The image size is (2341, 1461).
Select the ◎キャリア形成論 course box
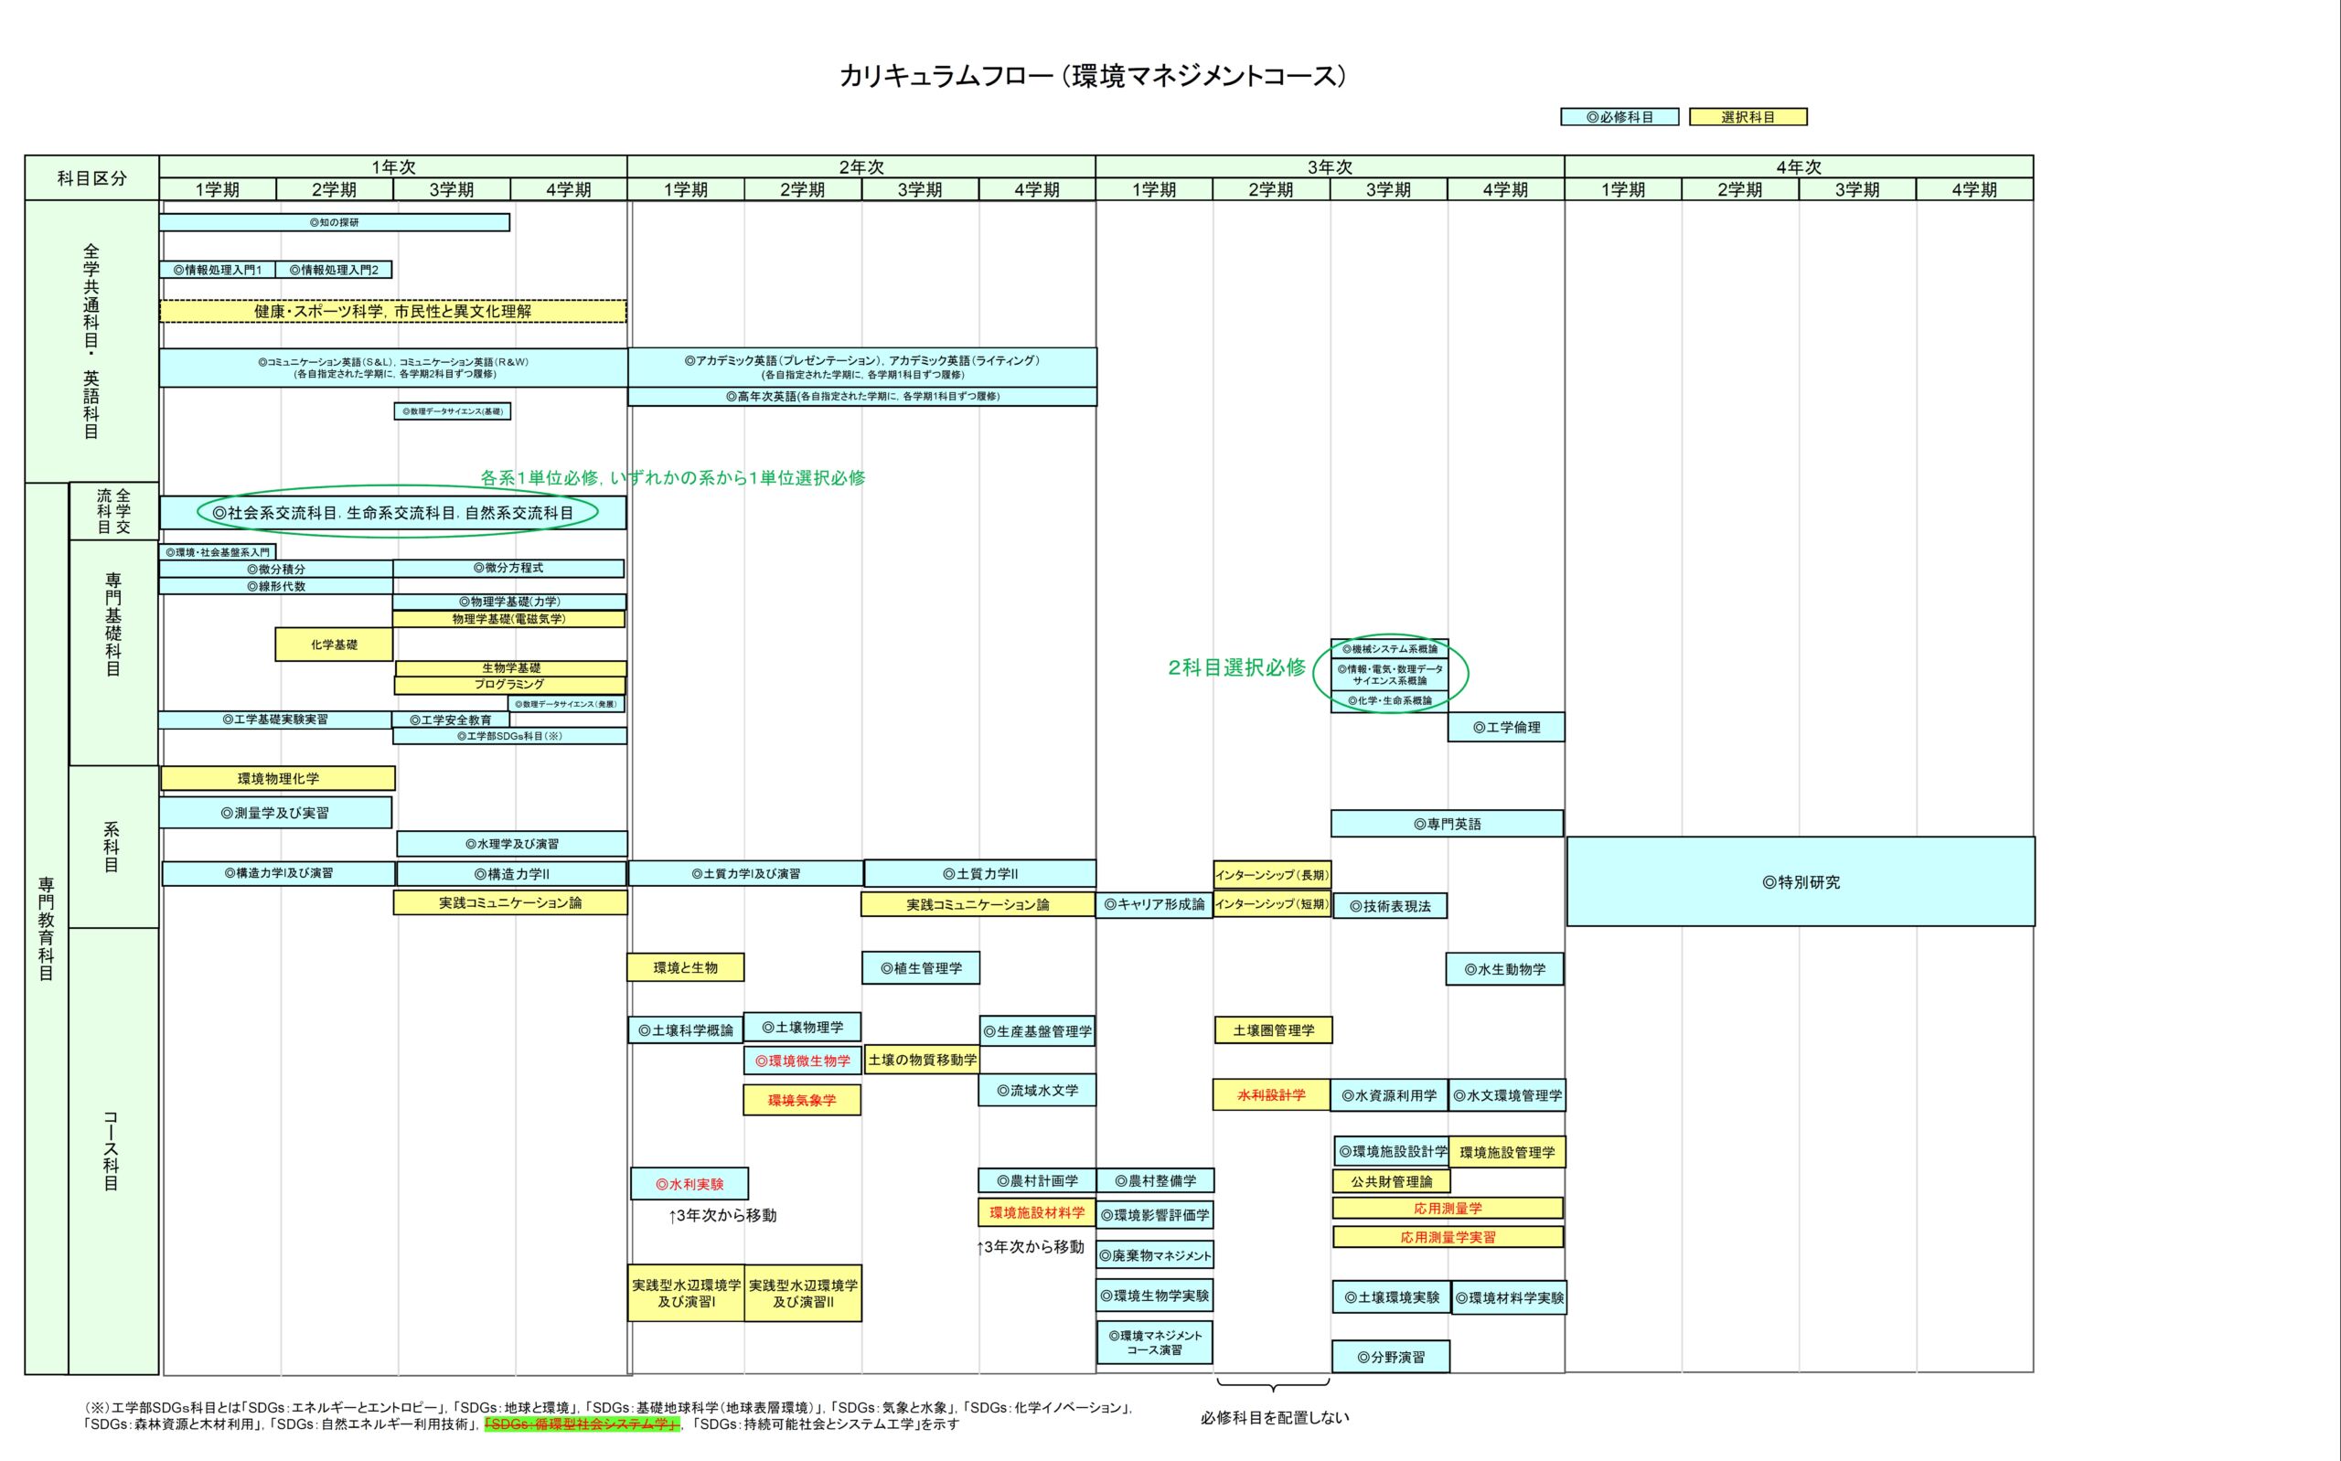[1154, 904]
